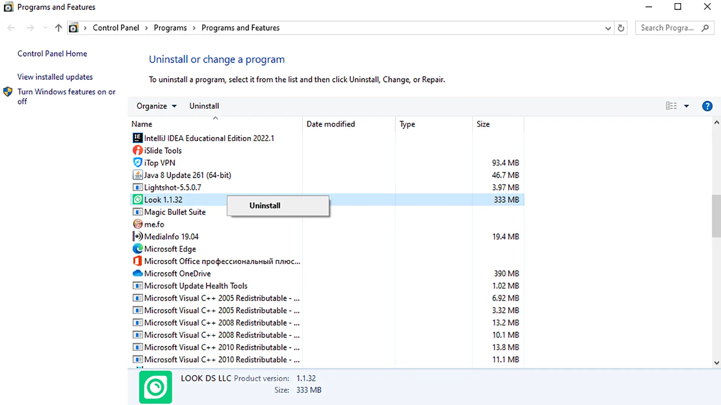Click the search magnifier icon
The width and height of the screenshot is (721, 405).
click(705, 28)
